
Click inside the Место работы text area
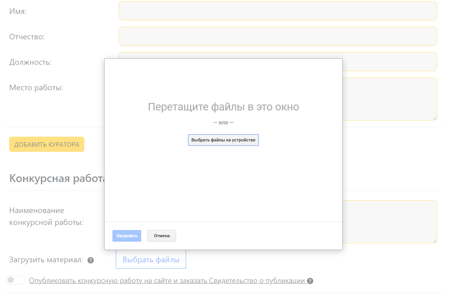click(x=390, y=99)
